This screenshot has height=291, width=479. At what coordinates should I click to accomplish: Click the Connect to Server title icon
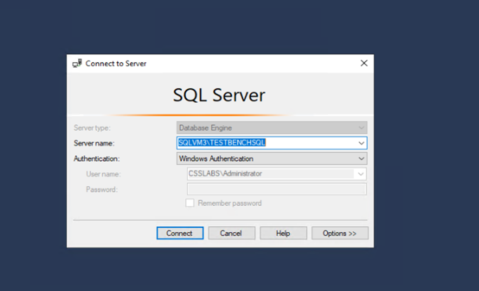pos(77,63)
